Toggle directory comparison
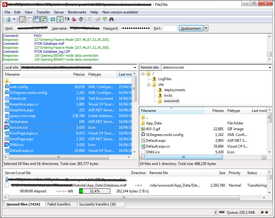The width and height of the screenshot is (275, 218). tap(97, 19)
